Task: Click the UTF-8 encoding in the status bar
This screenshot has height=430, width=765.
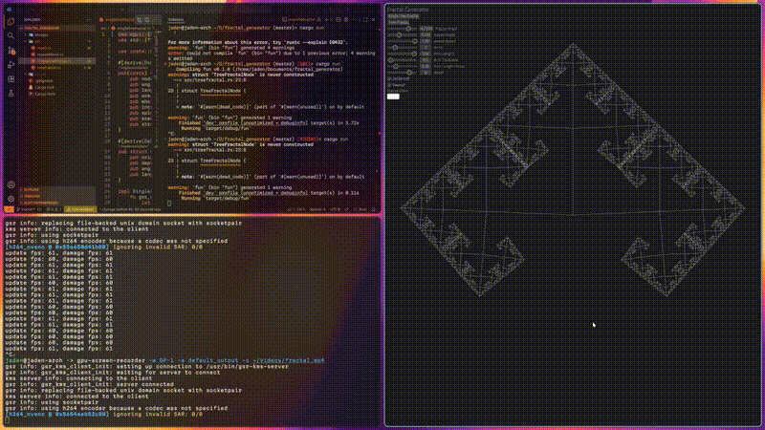Action: tap(336, 209)
